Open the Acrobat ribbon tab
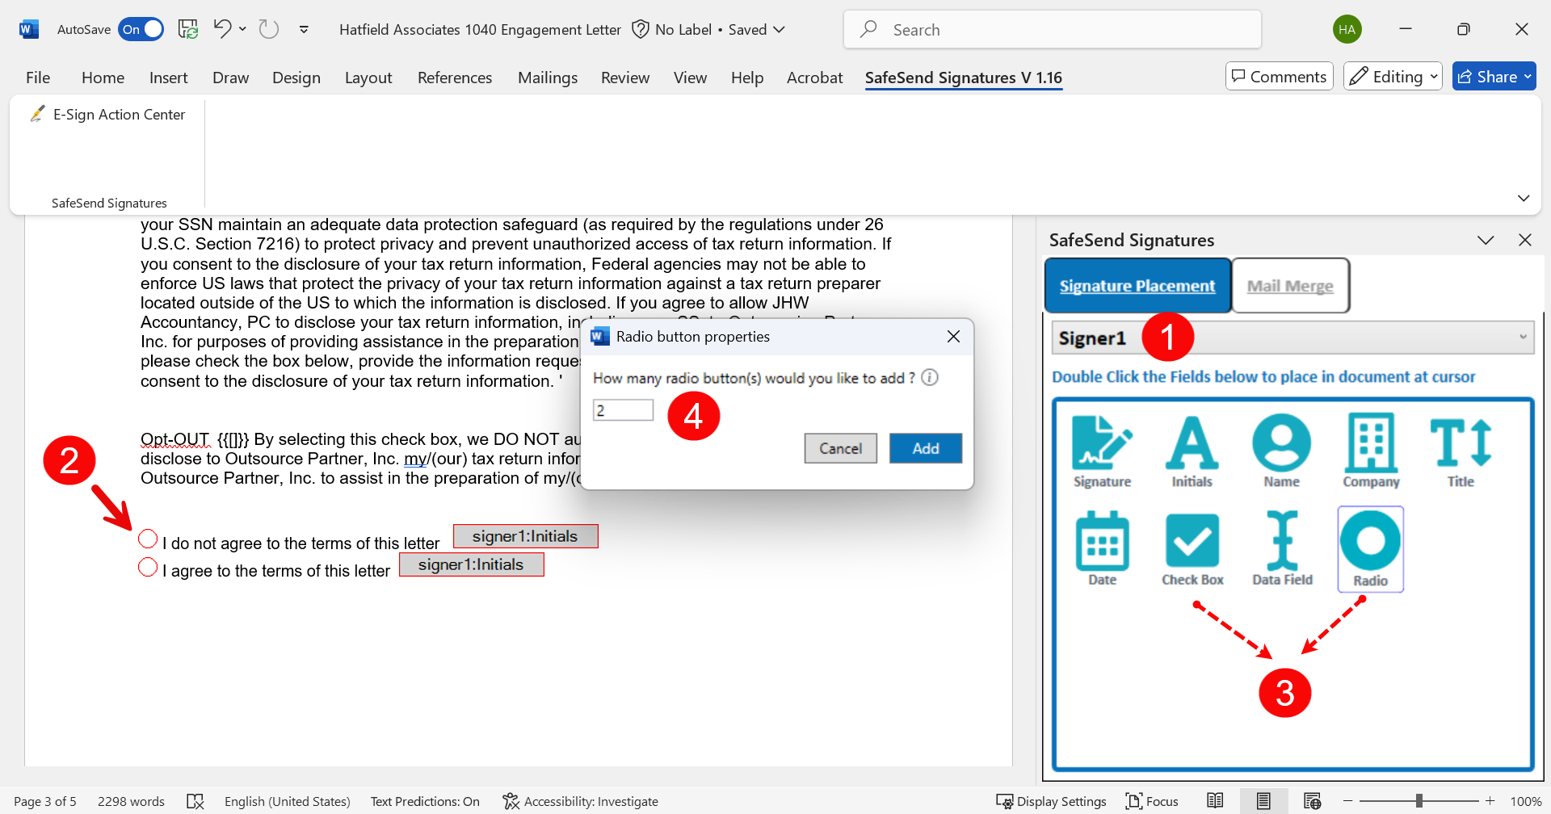The height and width of the screenshot is (814, 1551). click(x=814, y=78)
